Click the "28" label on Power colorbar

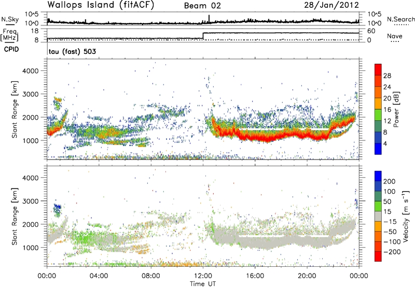click(x=387, y=76)
